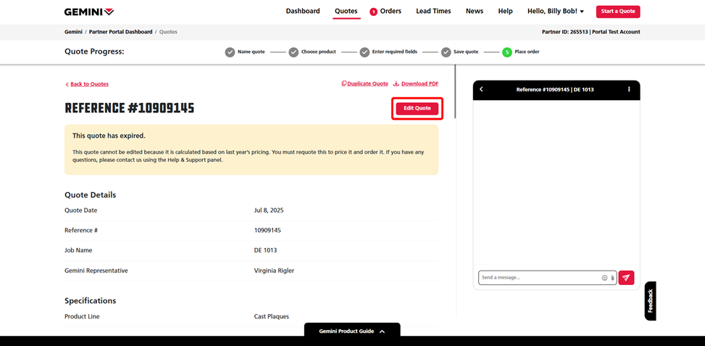This screenshot has width=705, height=346.
Task: Click the attachment paperclip icon in chat
Action: (x=612, y=278)
